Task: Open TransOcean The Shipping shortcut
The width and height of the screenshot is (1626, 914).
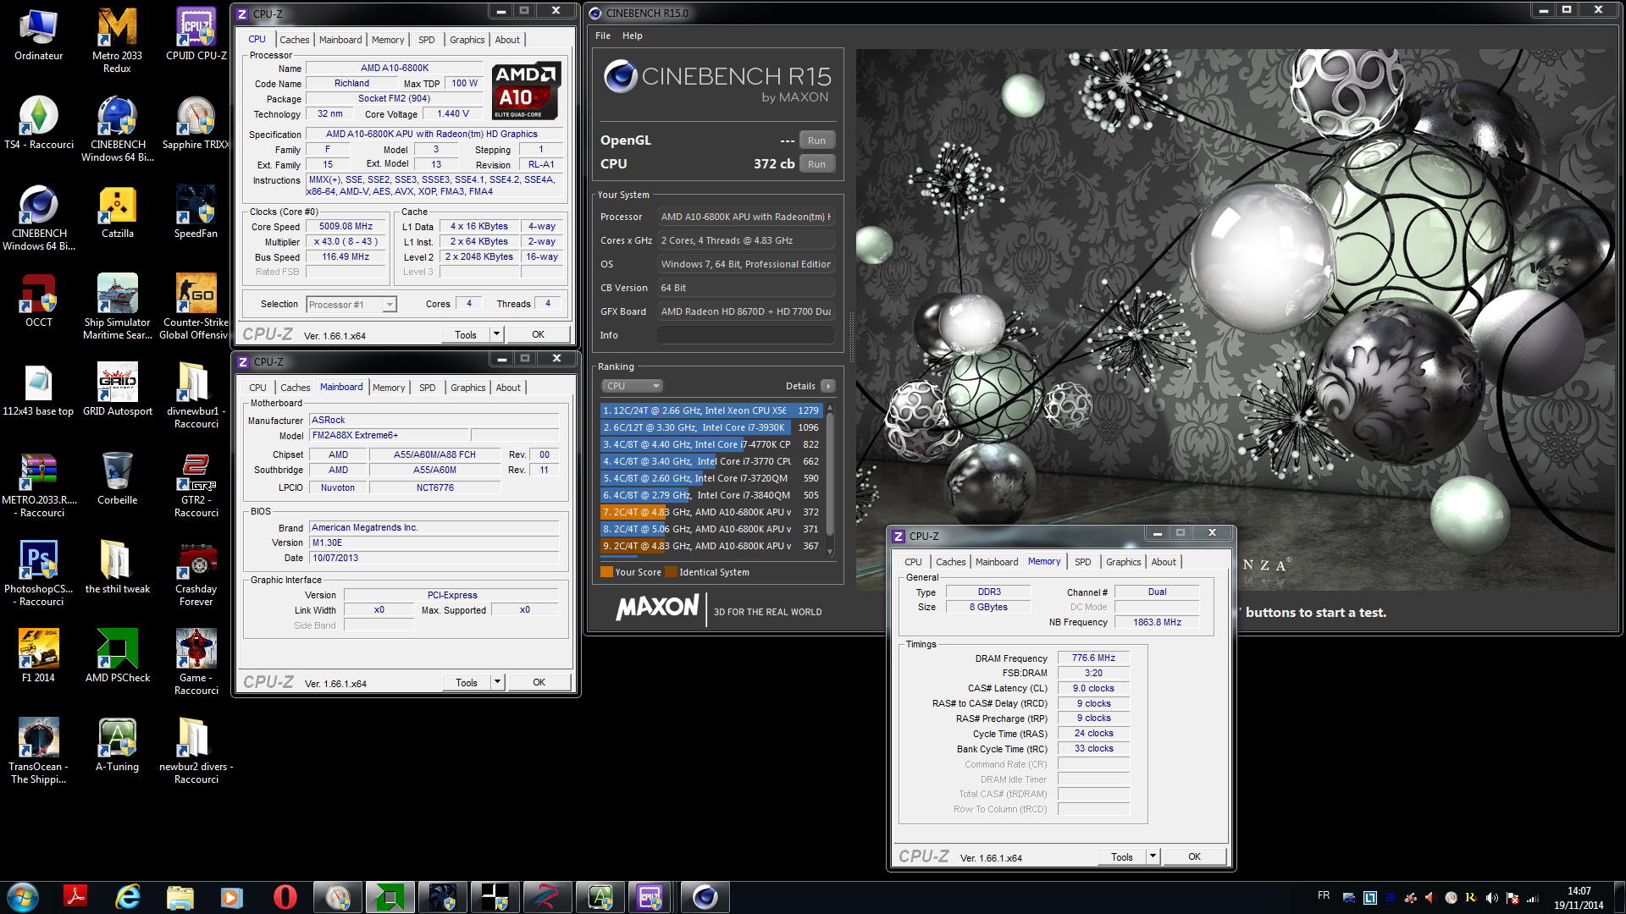Action: click(38, 751)
